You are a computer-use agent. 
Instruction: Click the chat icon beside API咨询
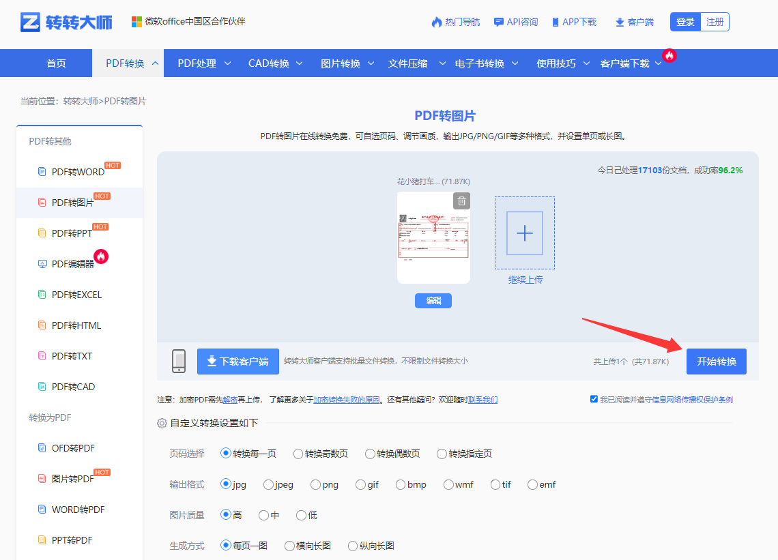tap(499, 22)
